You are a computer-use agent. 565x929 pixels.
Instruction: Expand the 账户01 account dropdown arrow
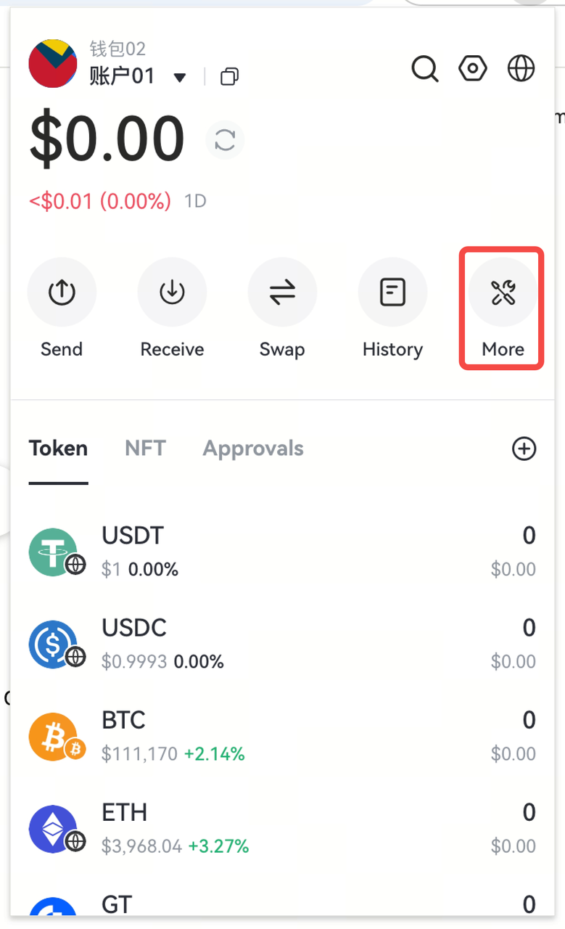pyautogui.click(x=181, y=77)
